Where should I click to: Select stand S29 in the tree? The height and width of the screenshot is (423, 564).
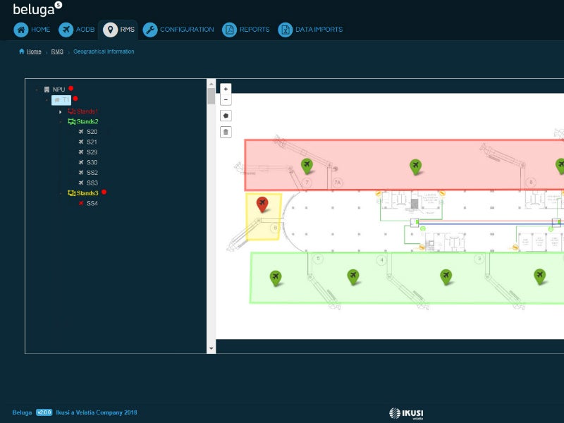point(92,152)
